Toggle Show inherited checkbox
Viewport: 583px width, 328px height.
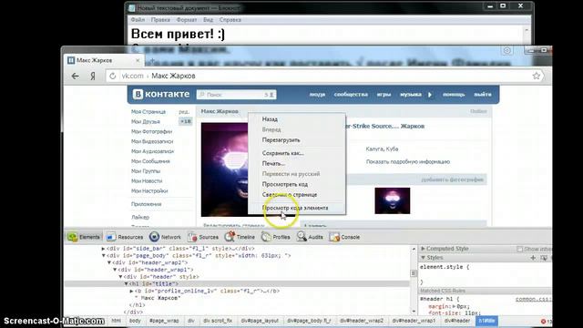pyautogui.click(x=520, y=249)
